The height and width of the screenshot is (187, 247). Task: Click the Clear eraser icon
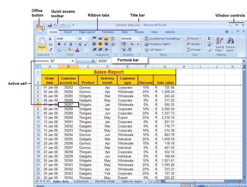coord(209,50)
